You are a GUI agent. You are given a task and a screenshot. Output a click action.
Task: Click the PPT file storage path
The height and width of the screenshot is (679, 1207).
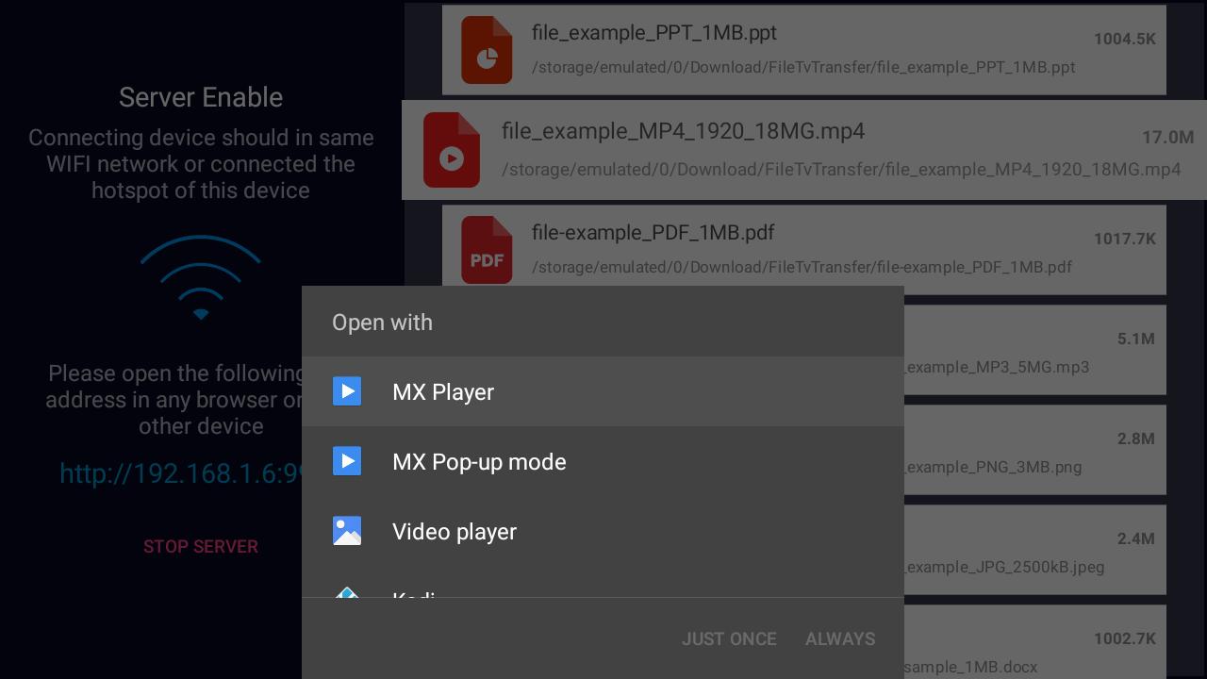coord(803,67)
